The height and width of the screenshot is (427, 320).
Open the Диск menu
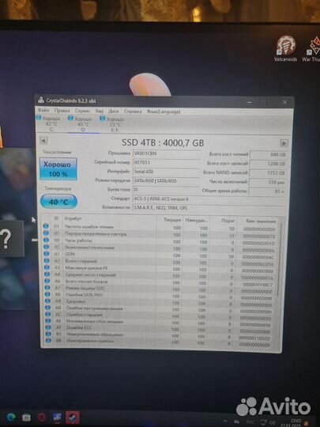(x=113, y=111)
